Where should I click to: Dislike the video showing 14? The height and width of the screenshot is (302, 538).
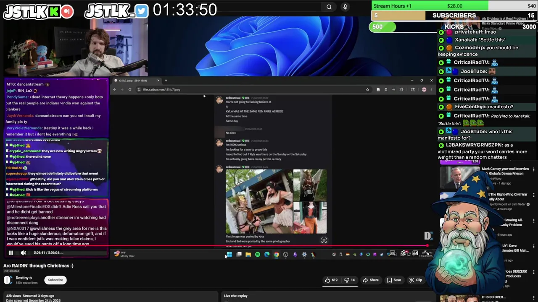pos(350,280)
